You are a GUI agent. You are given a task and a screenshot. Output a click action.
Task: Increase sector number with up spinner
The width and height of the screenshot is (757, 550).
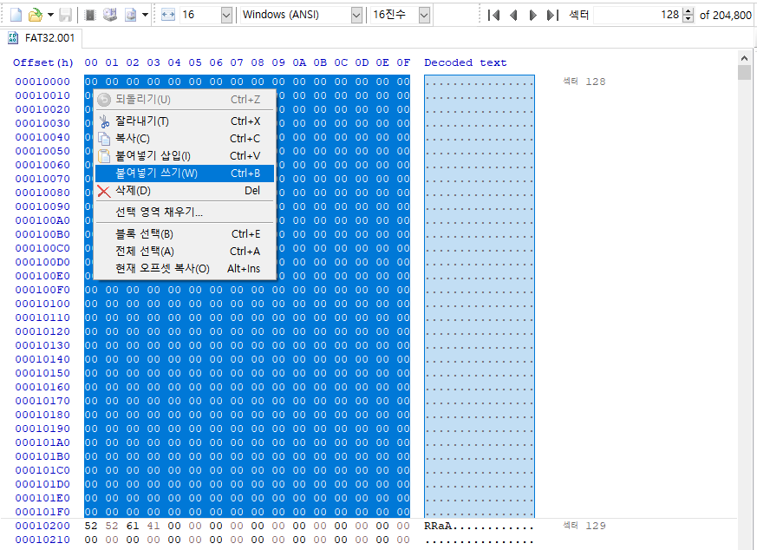click(x=688, y=11)
